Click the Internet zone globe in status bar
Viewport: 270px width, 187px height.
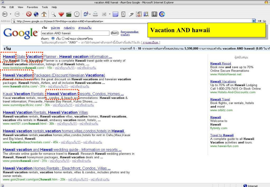(245, 186)
